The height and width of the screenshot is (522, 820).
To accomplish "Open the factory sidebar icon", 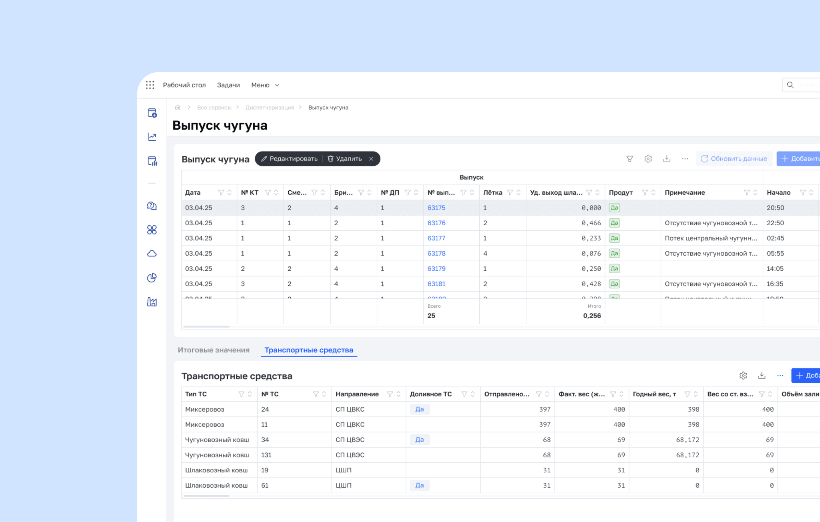I will pyautogui.click(x=152, y=302).
